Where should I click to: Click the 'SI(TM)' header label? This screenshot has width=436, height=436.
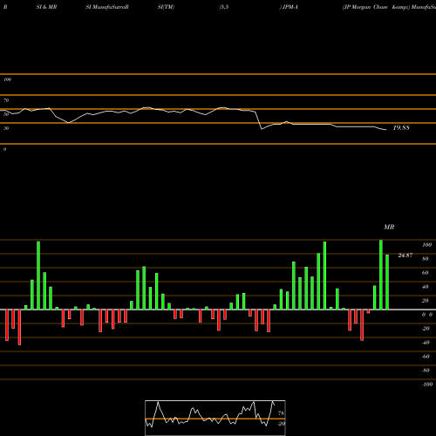pos(166,7)
